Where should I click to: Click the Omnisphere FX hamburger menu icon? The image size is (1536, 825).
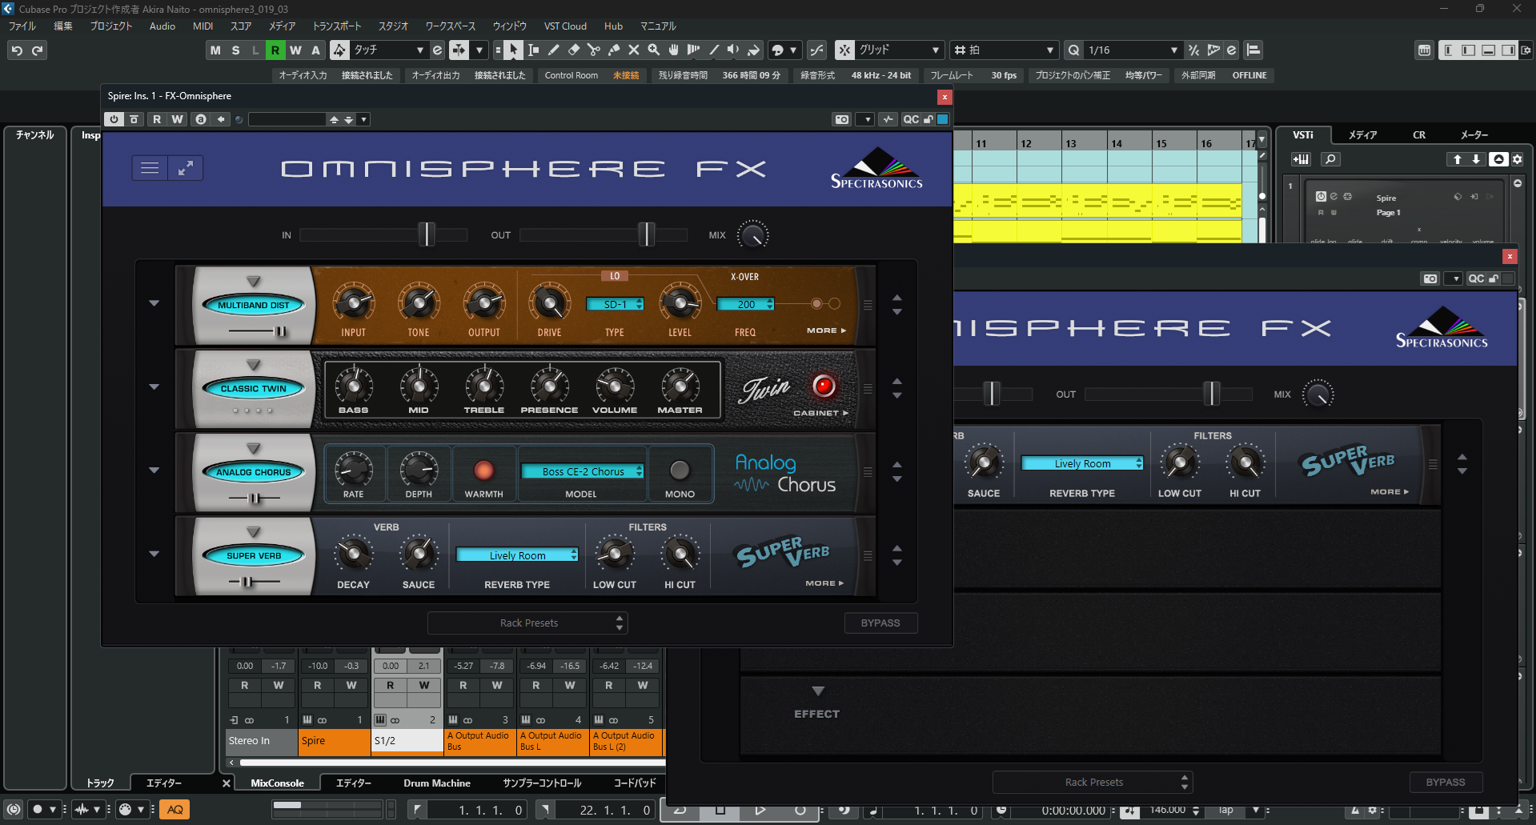[150, 168]
